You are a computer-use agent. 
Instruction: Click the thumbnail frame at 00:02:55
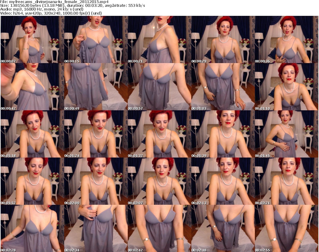click(x=287, y=228)
